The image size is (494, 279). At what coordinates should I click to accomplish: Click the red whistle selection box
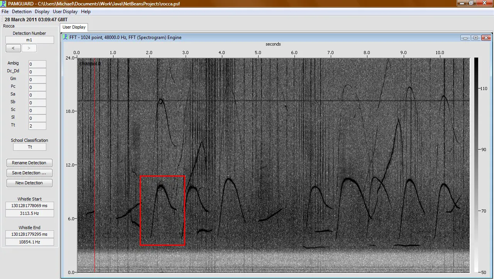pyautogui.click(x=162, y=211)
